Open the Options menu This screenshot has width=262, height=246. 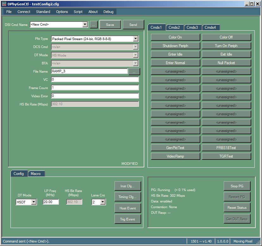click(62, 12)
